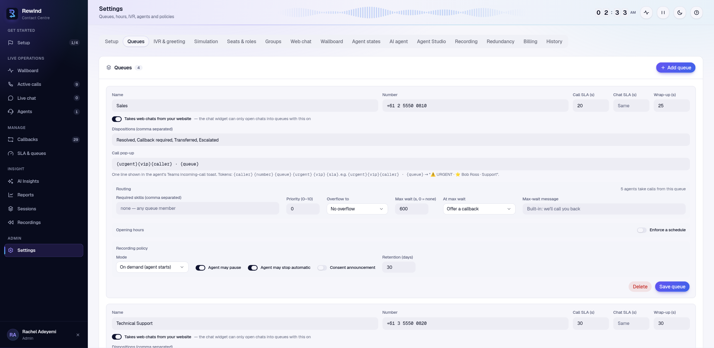
Task: Open the activity pulse icon in header
Action: 646,13
